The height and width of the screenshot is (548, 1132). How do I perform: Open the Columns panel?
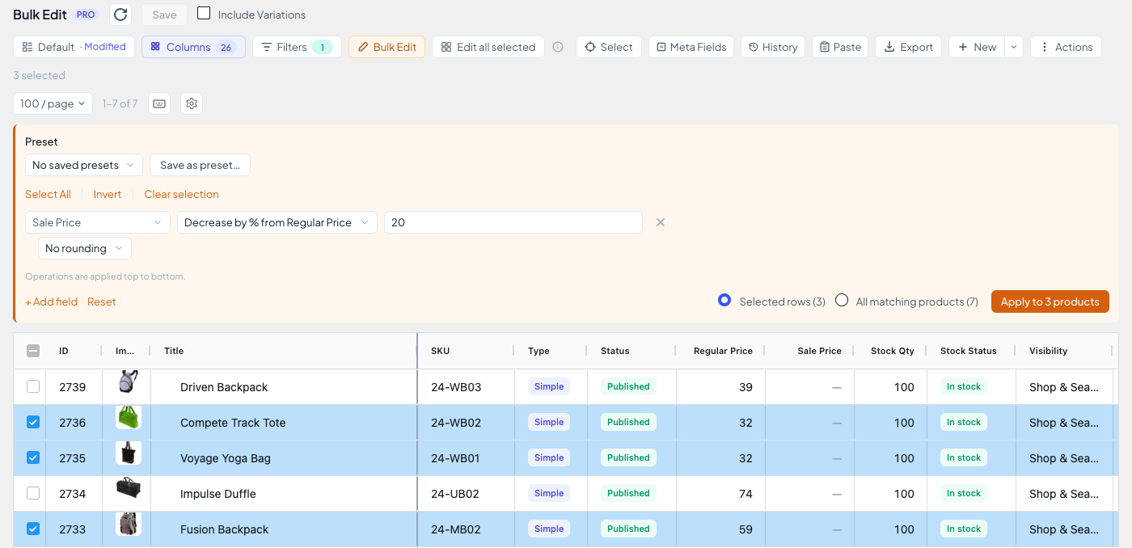(x=193, y=47)
